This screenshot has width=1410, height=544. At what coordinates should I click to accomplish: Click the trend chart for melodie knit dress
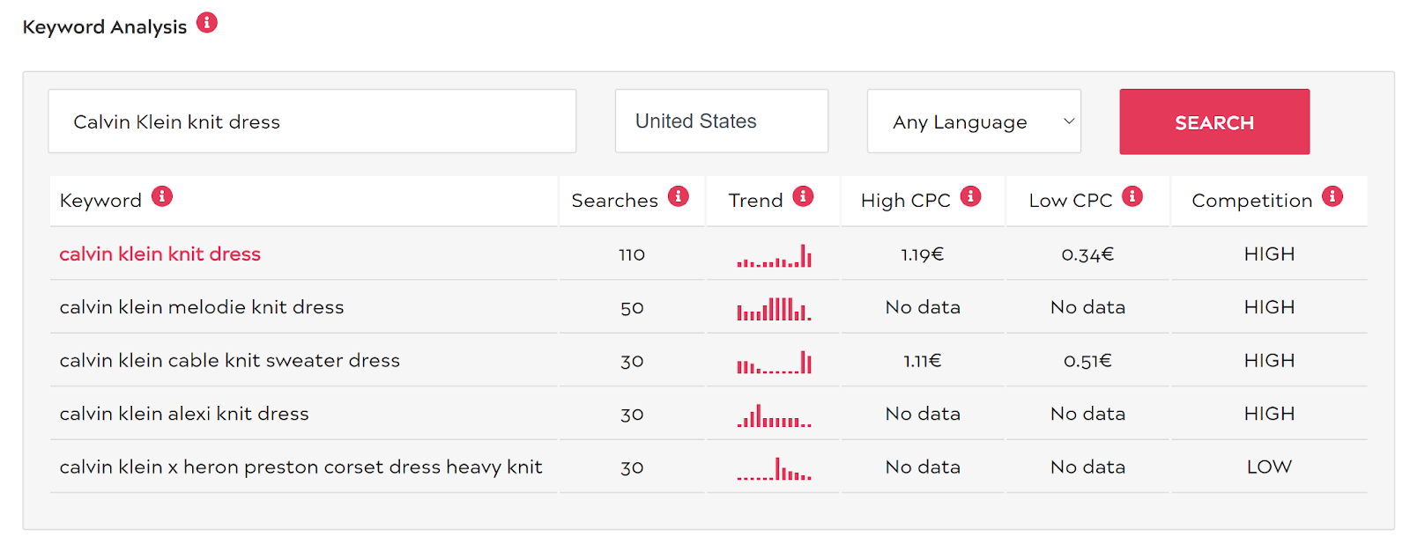(x=774, y=309)
